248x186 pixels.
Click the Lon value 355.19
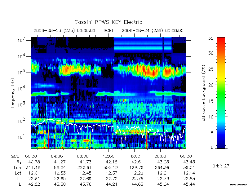pyautogui.click(x=110, y=167)
